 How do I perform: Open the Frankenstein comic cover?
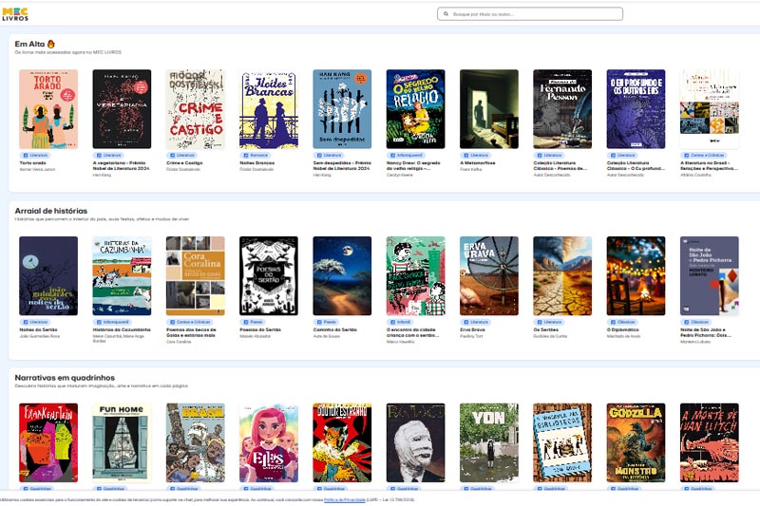48,442
